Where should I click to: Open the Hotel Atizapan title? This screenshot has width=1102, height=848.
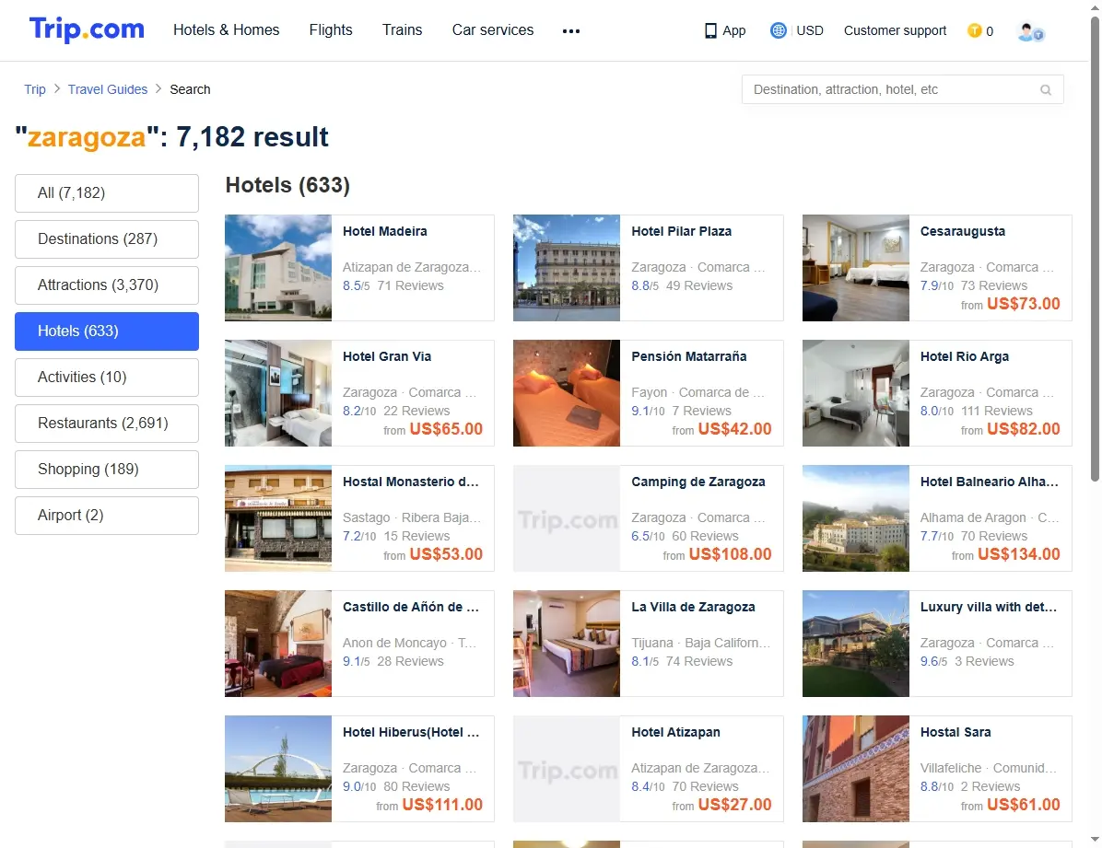click(x=675, y=732)
